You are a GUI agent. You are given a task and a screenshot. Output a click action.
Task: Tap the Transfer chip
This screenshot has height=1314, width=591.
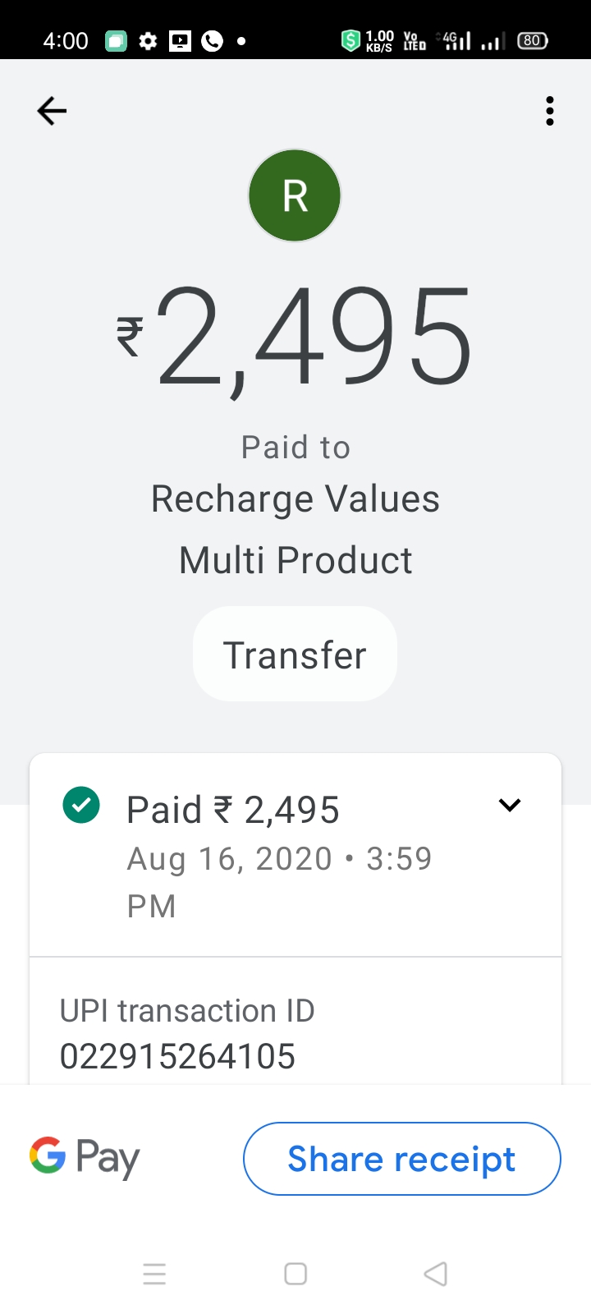(295, 655)
